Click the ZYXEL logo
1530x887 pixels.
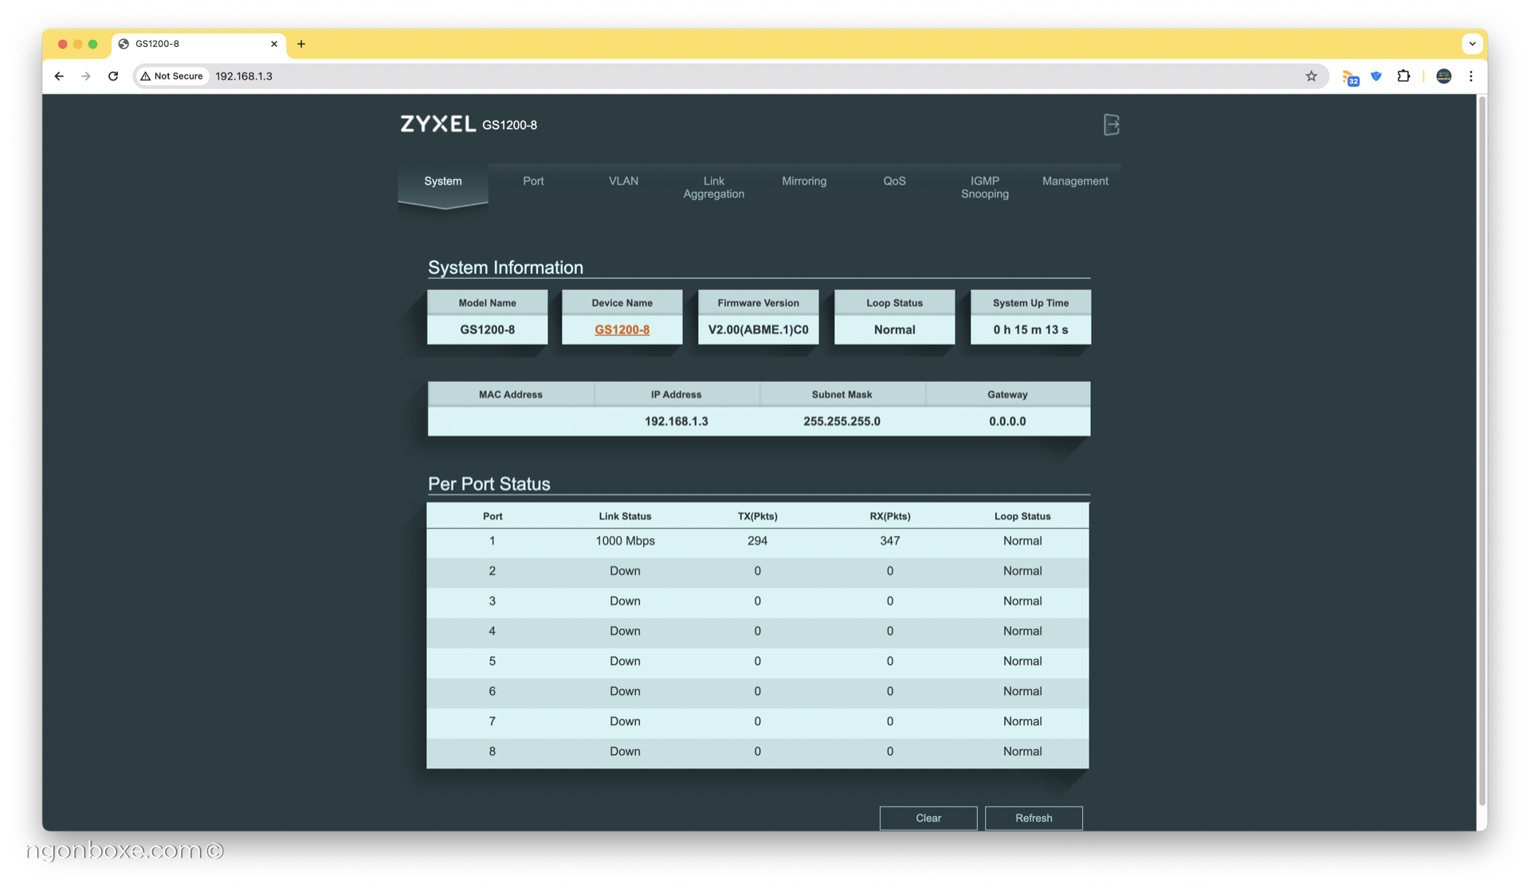pos(437,124)
